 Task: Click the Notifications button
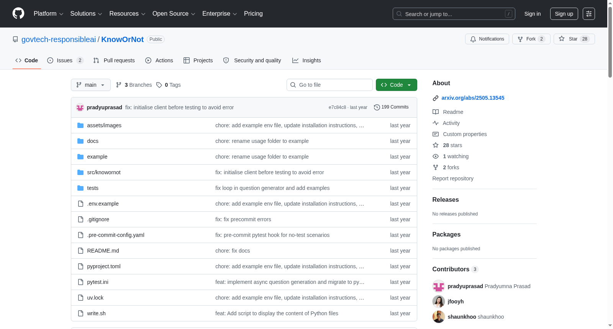click(x=487, y=39)
